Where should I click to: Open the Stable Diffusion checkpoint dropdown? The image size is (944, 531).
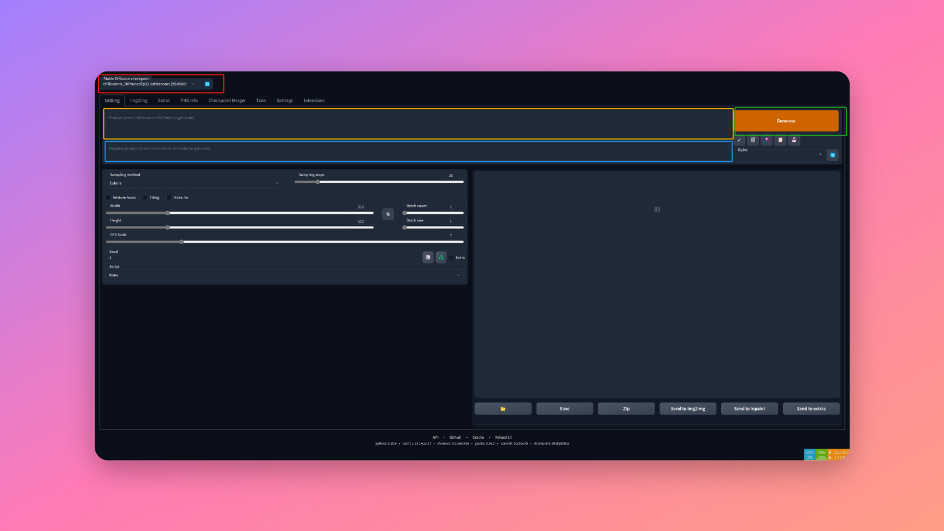(149, 84)
